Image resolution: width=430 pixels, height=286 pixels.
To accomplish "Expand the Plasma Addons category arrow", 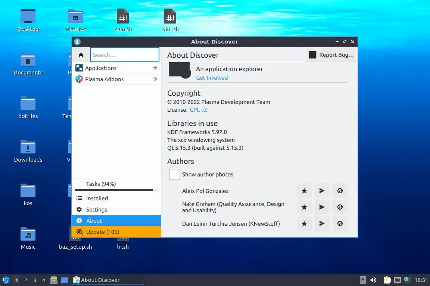I will pyautogui.click(x=155, y=79).
